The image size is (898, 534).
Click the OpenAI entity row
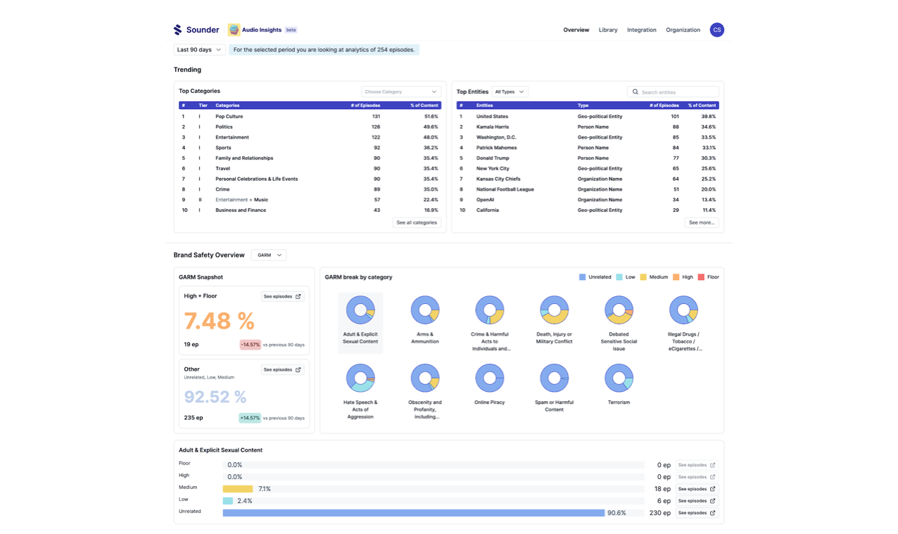pyautogui.click(x=588, y=200)
